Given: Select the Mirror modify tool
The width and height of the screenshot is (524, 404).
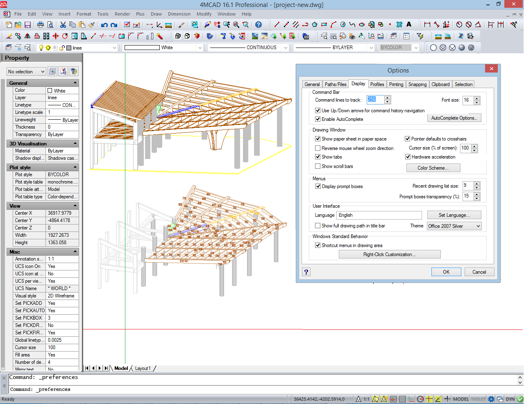Looking at the screenshot, I should tap(27, 36).
